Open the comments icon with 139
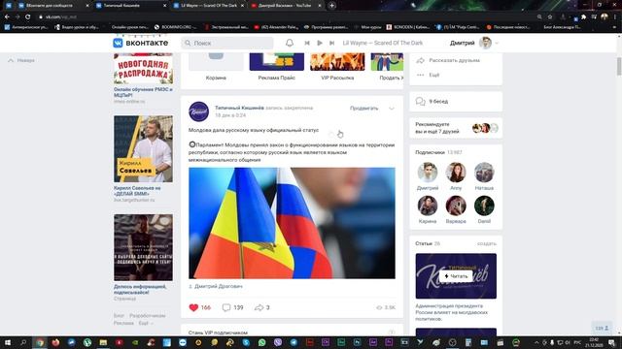The image size is (622, 349). tap(226, 307)
